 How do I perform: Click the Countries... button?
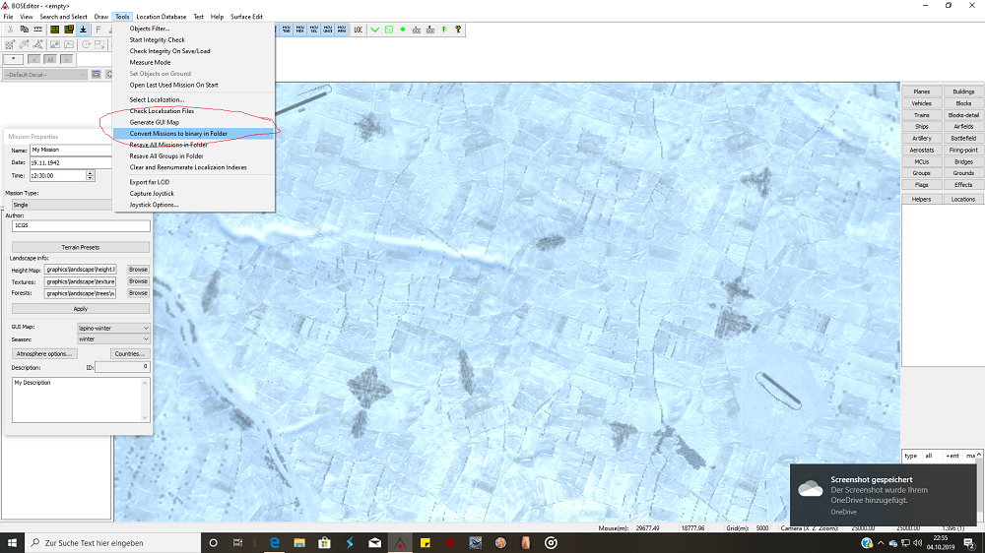[130, 354]
